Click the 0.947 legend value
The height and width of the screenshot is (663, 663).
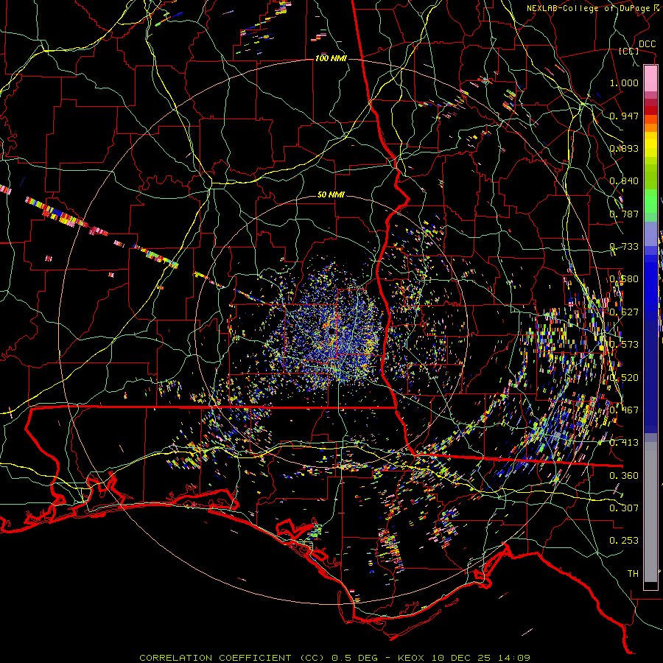624,116
